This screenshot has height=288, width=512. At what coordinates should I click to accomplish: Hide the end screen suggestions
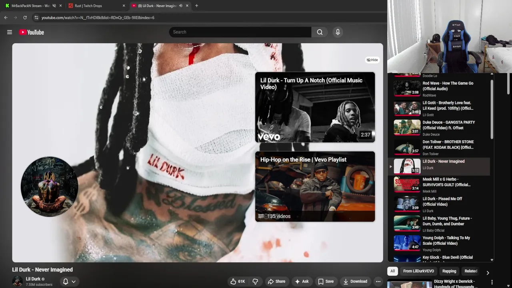[372, 60]
